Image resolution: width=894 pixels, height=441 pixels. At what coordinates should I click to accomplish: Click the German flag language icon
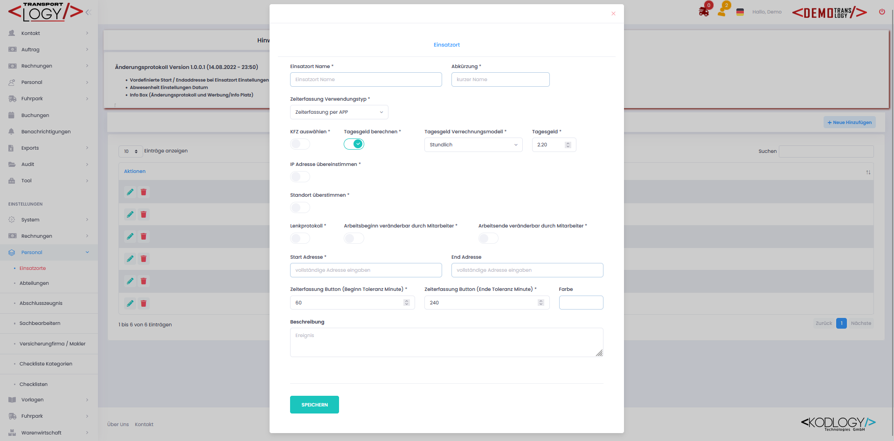pyautogui.click(x=740, y=12)
